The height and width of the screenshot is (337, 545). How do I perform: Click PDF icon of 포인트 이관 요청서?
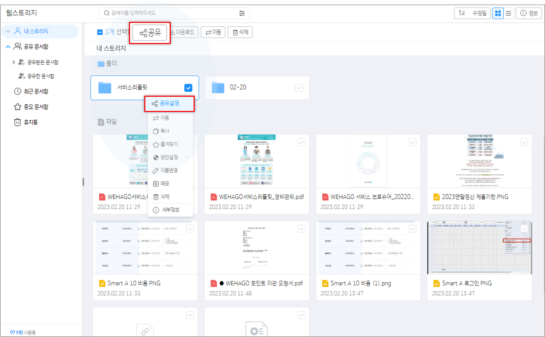click(214, 283)
